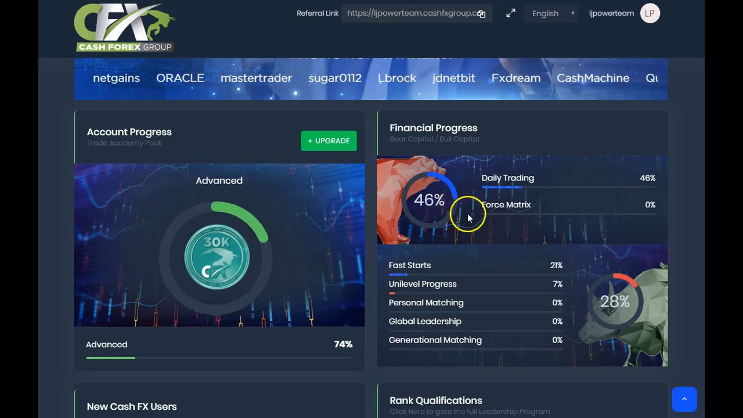Click the New Cash FX Users heading
This screenshot has height=418, width=743.
[x=132, y=406]
